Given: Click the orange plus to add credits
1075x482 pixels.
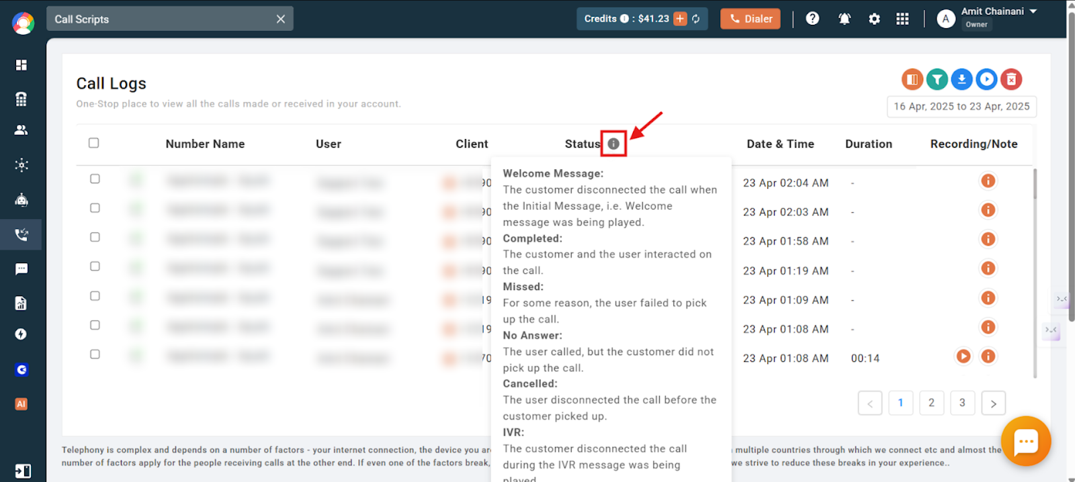Looking at the screenshot, I should tap(681, 19).
